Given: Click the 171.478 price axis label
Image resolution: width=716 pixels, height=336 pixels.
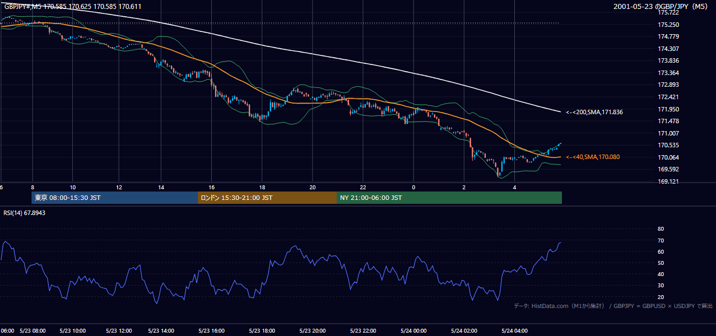Looking at the screenshot, I should (668, 121).
